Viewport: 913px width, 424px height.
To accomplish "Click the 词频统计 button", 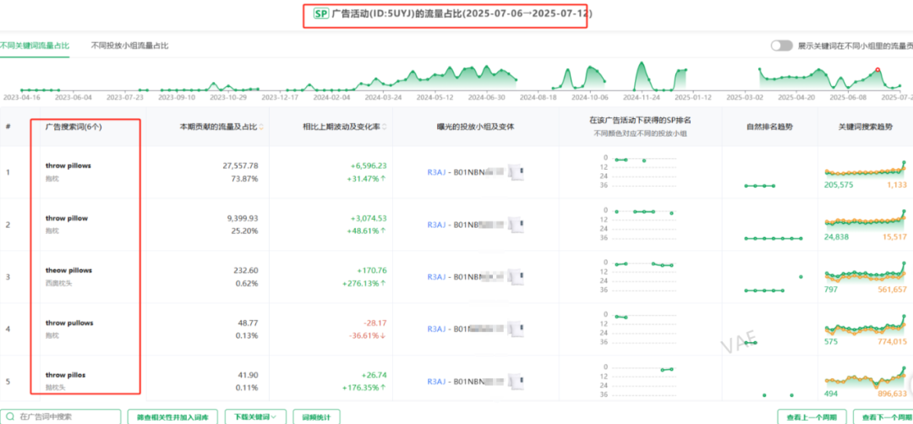I will [x=317, y=416].
